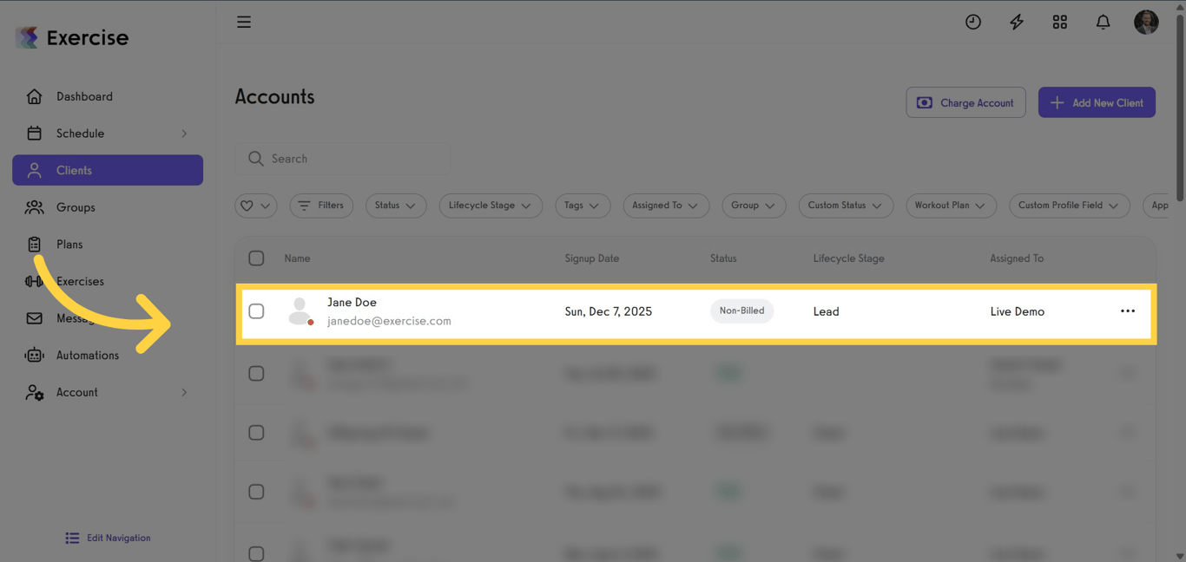Open the Lifecycle Stage filter dropdown
1186x562 pixels.
[x=491, y=206]
